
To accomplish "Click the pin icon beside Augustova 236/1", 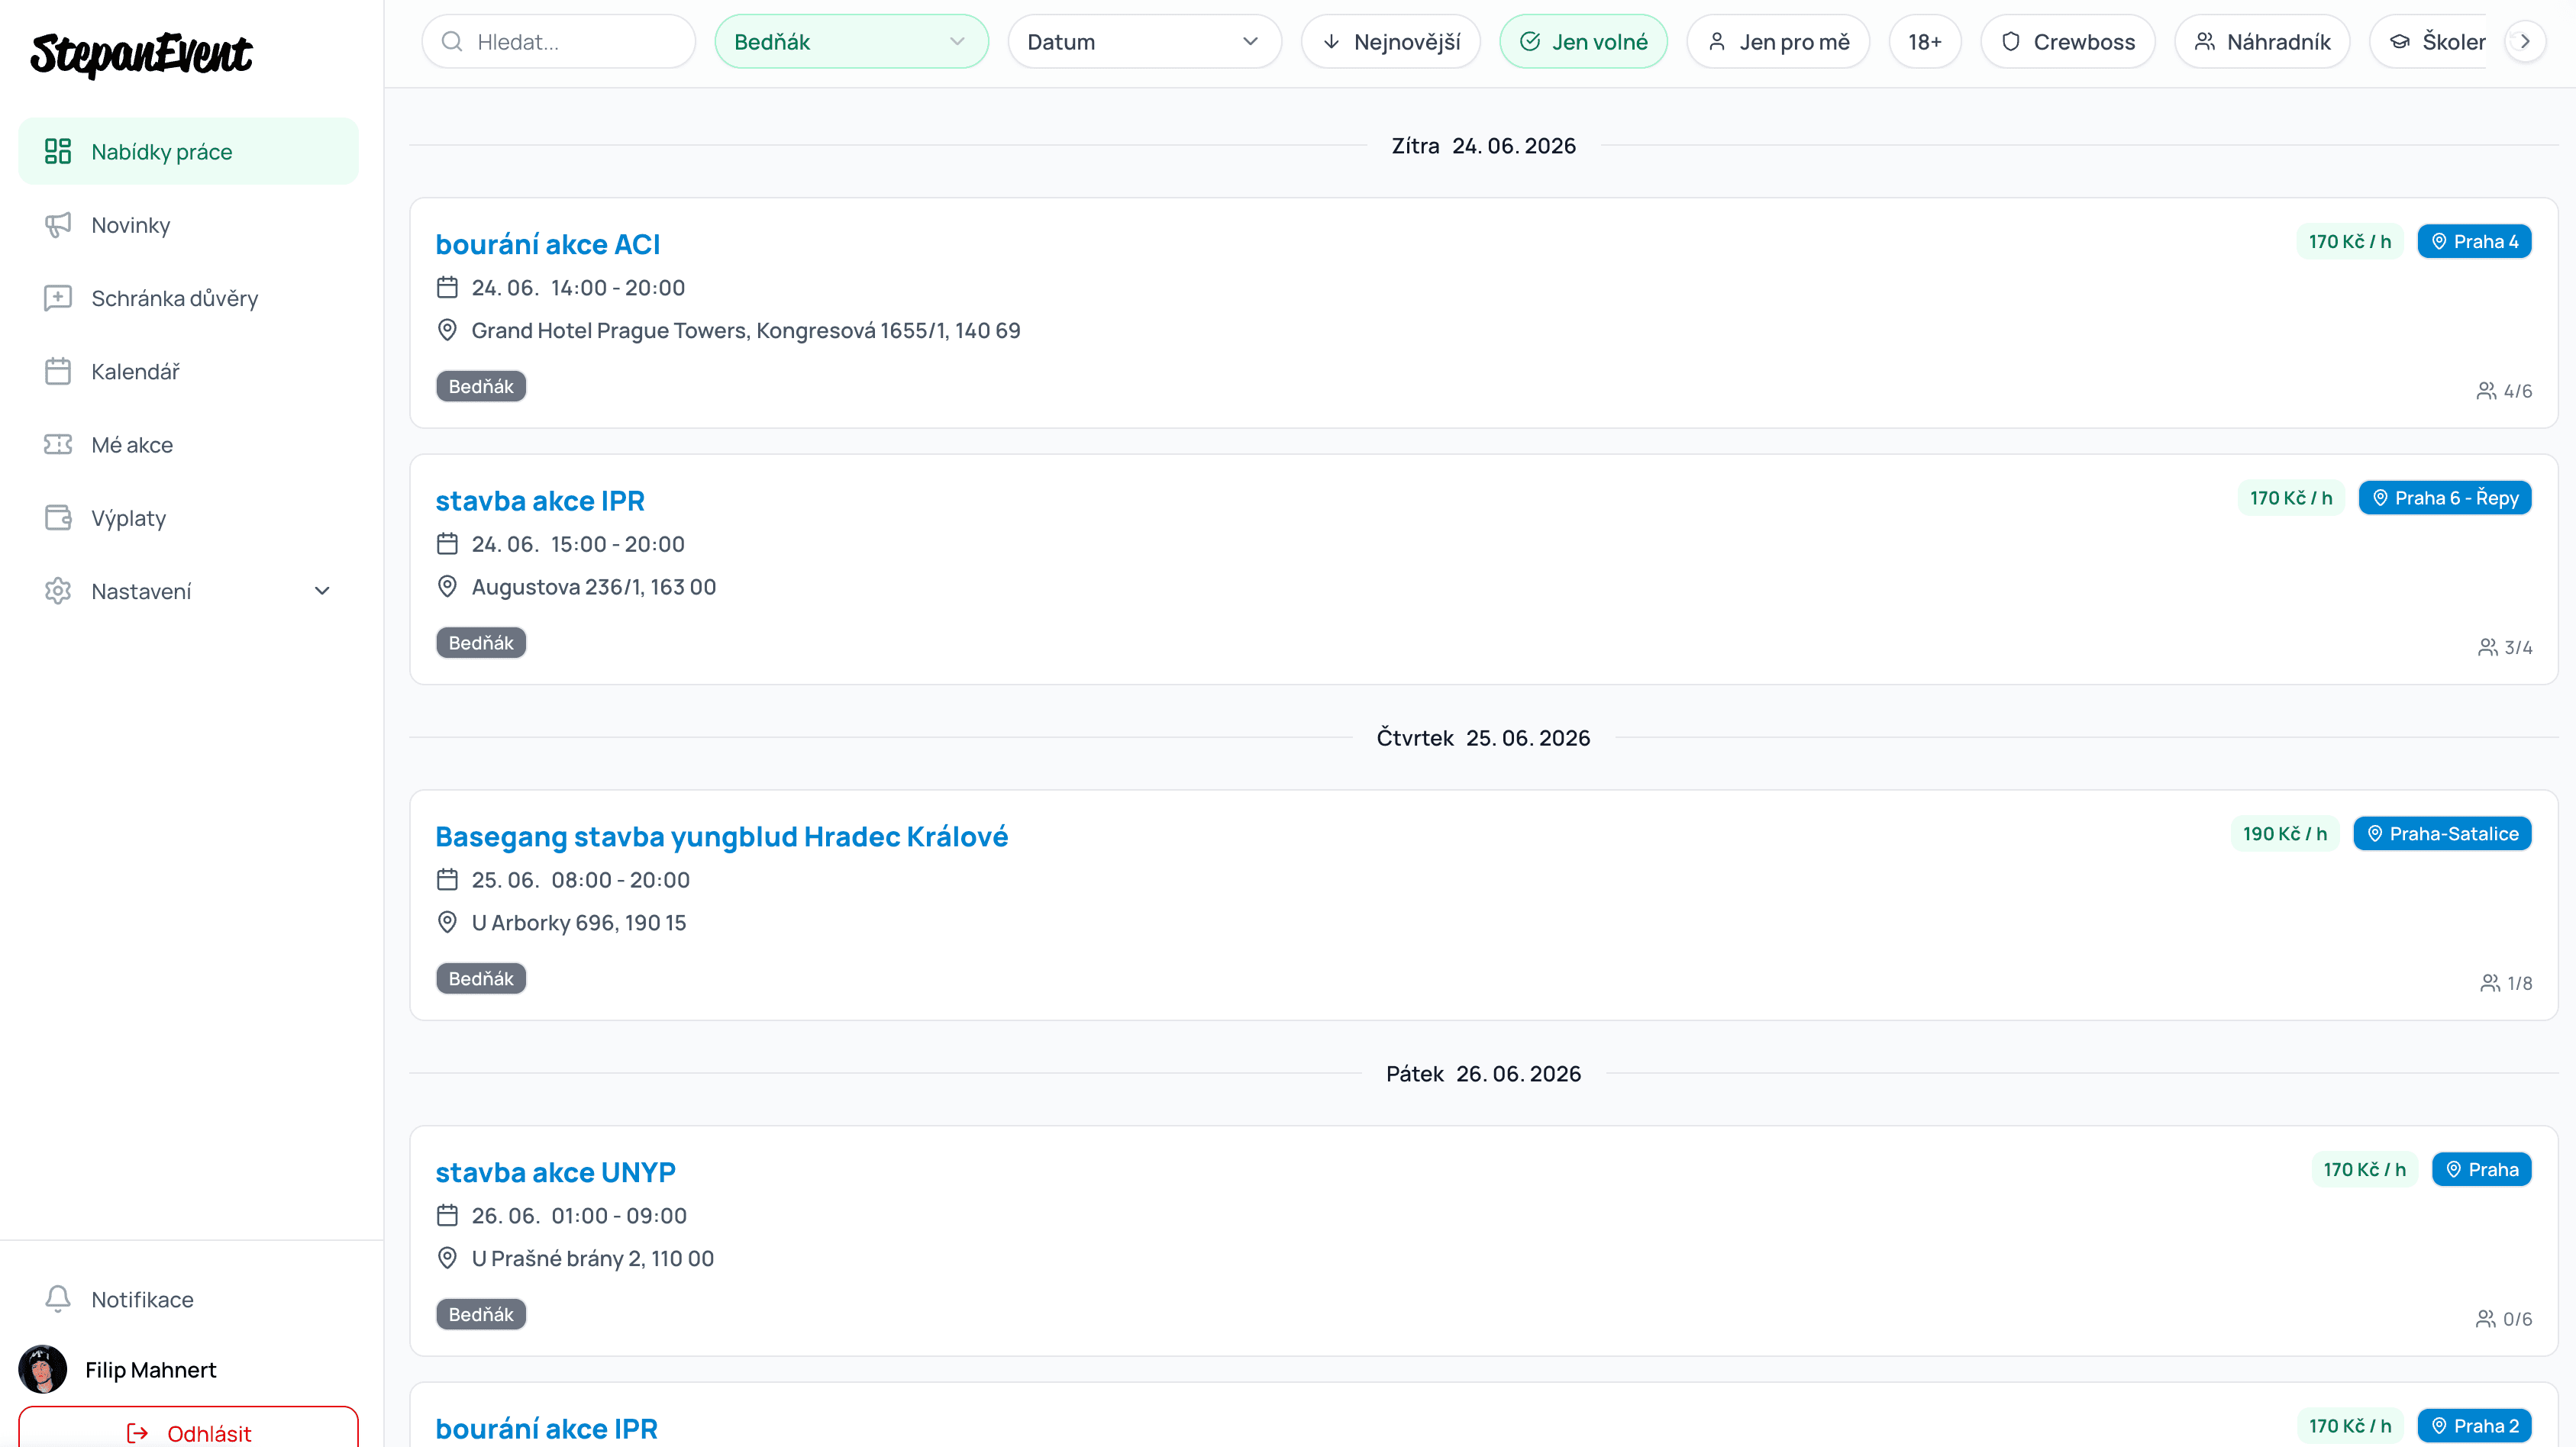I will pos(447,588).
